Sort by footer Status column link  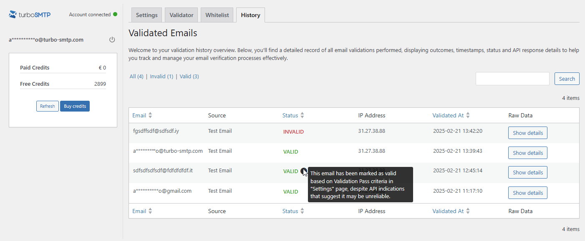[x=290, y=211]
